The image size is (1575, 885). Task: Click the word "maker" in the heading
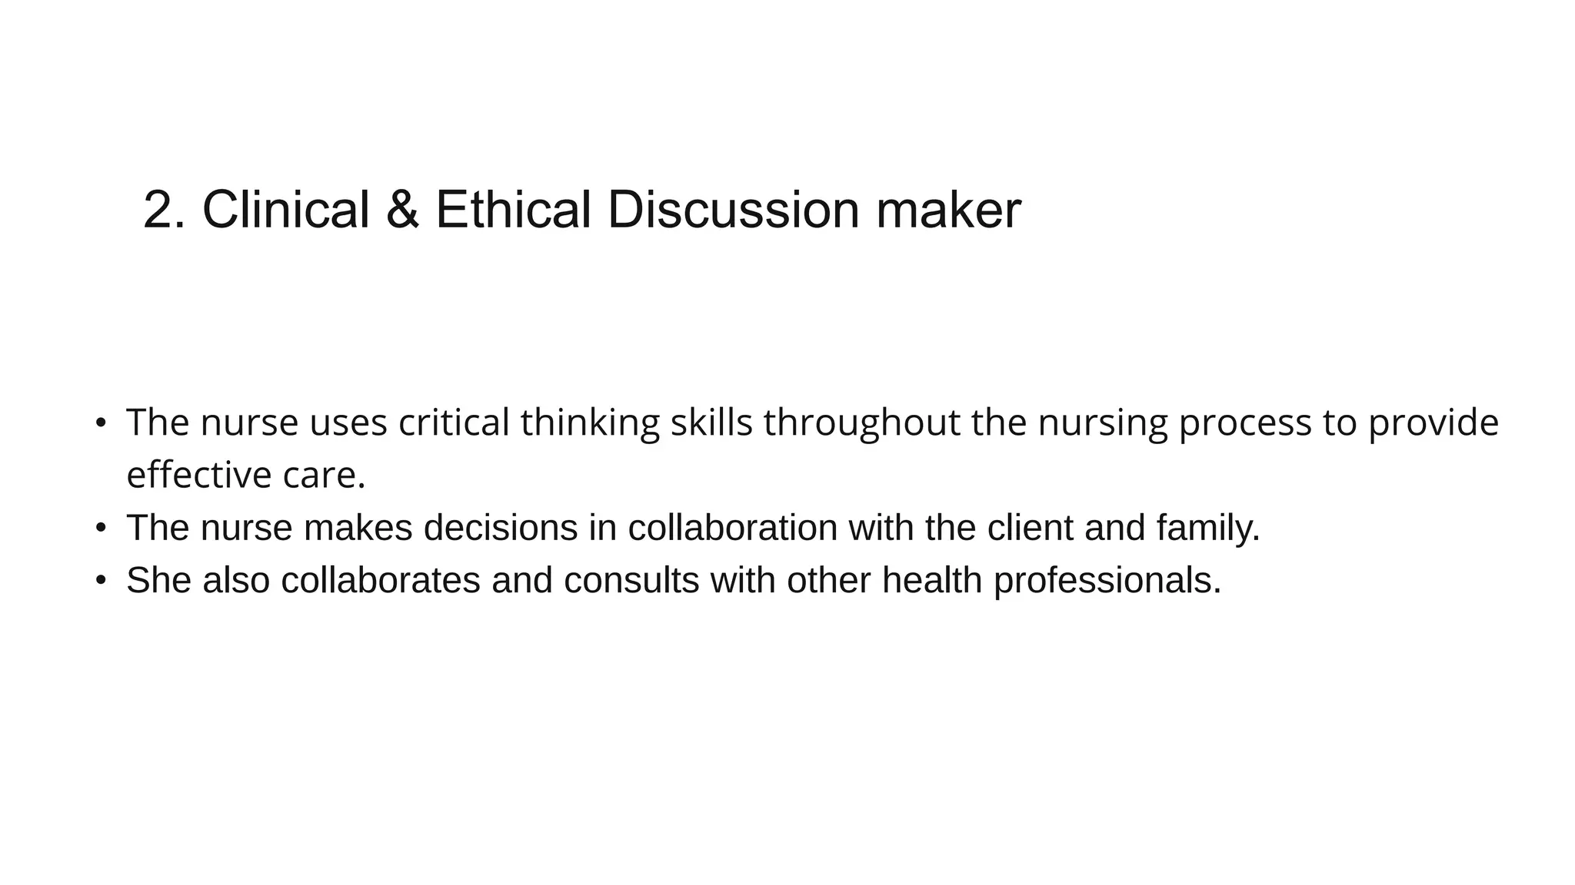[948, 210]
